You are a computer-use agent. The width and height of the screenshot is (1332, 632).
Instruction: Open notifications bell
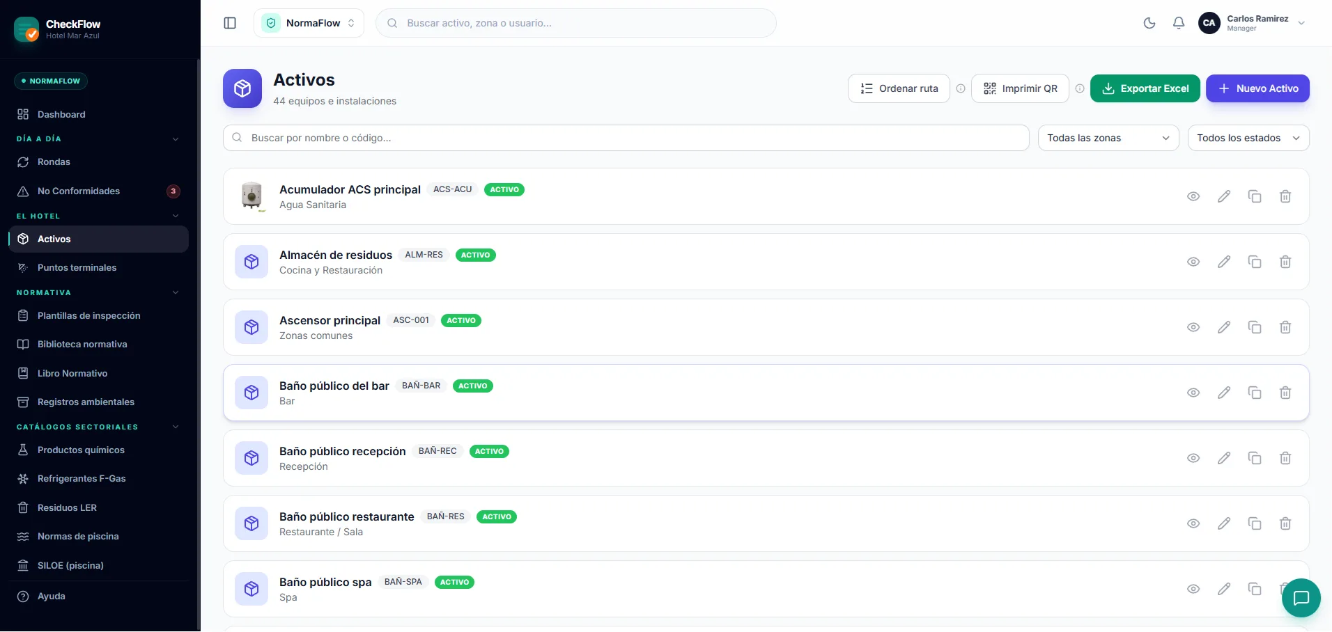tap(1179, 23)
